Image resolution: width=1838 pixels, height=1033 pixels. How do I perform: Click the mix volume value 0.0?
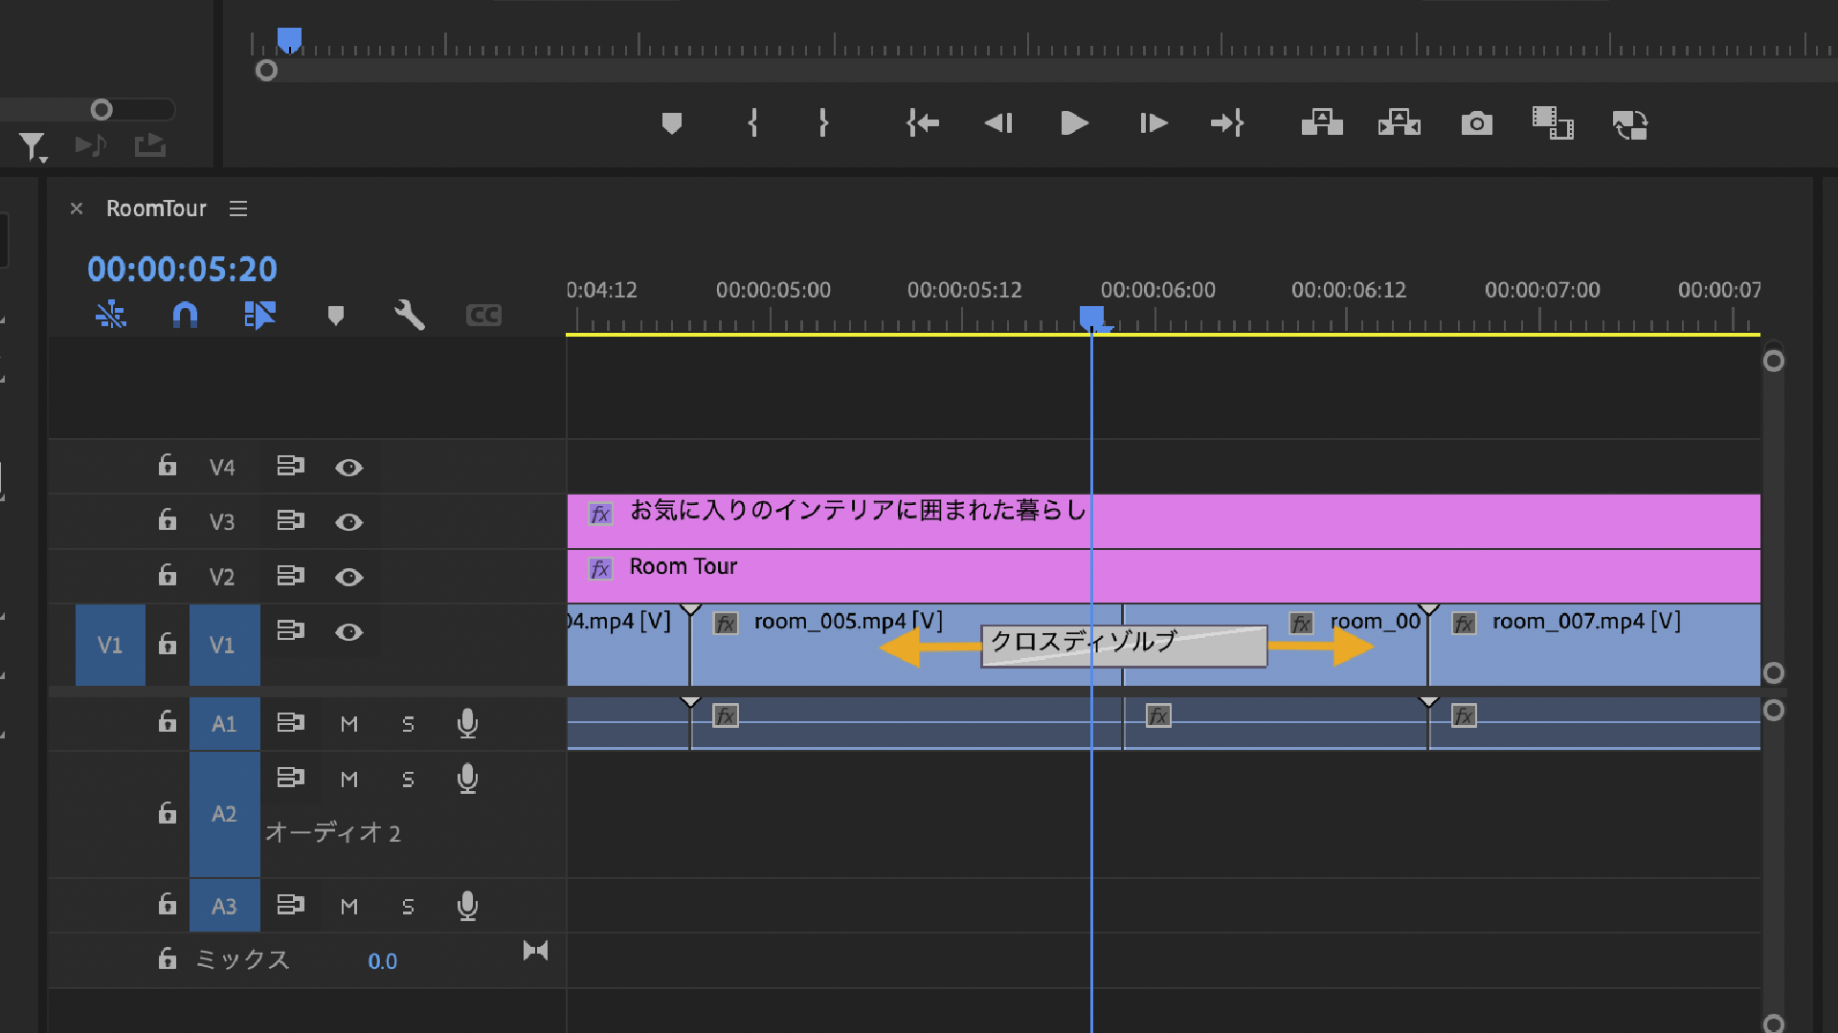tap(382, 961)
